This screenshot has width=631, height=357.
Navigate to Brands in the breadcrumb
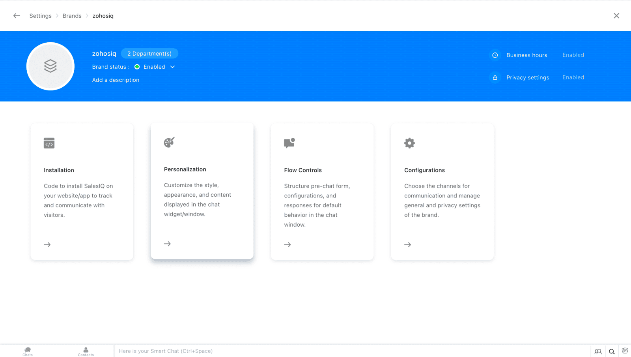point(72,16)
